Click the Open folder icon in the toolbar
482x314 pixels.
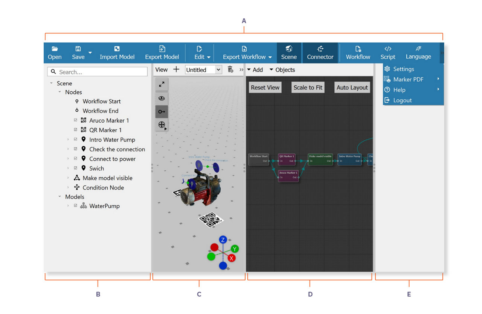point(55,49)
